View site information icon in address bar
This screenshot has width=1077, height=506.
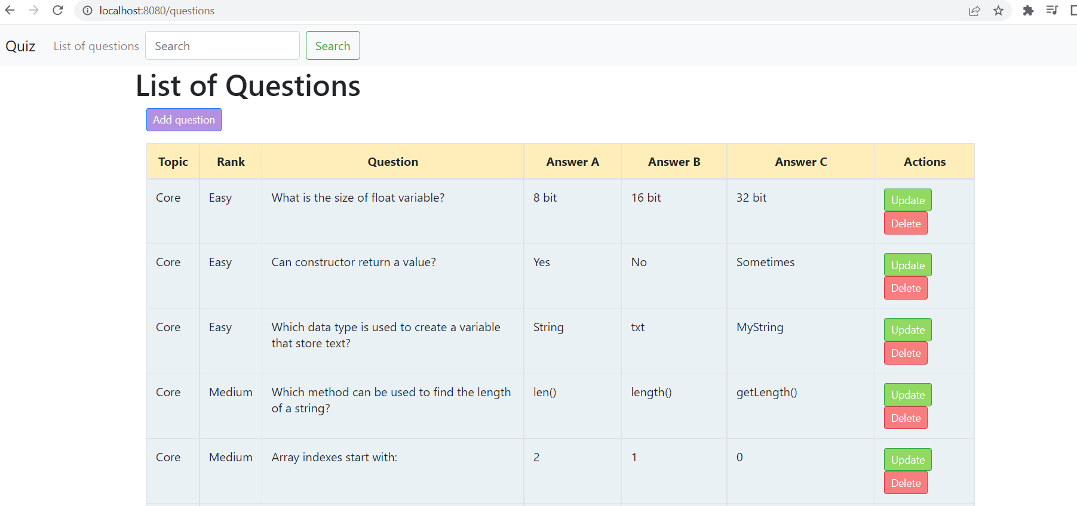[x=87, y=11]
